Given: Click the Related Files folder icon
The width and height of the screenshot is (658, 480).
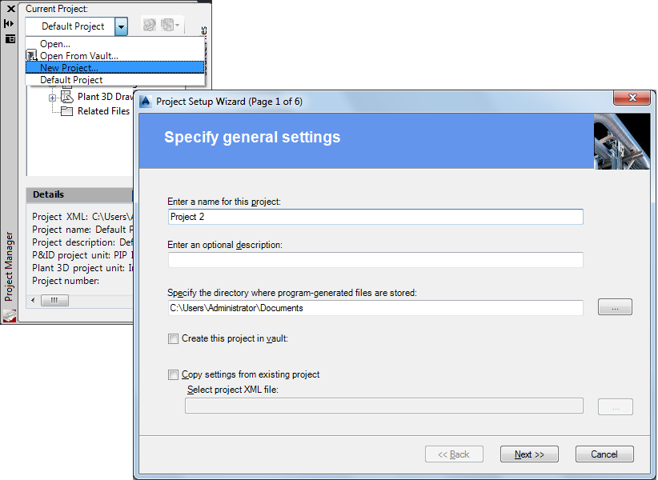Looking at the screenshot, I should (x=66, y=111).
